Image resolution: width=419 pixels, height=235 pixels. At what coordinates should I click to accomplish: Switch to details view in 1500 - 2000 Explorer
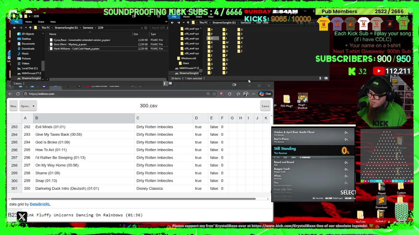click(320, 78)
